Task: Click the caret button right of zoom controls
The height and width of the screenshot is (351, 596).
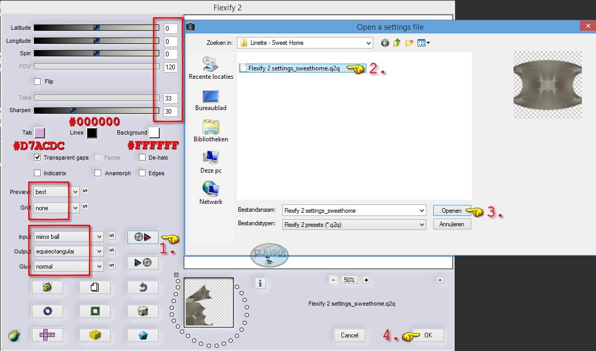Action: (440, 280)
